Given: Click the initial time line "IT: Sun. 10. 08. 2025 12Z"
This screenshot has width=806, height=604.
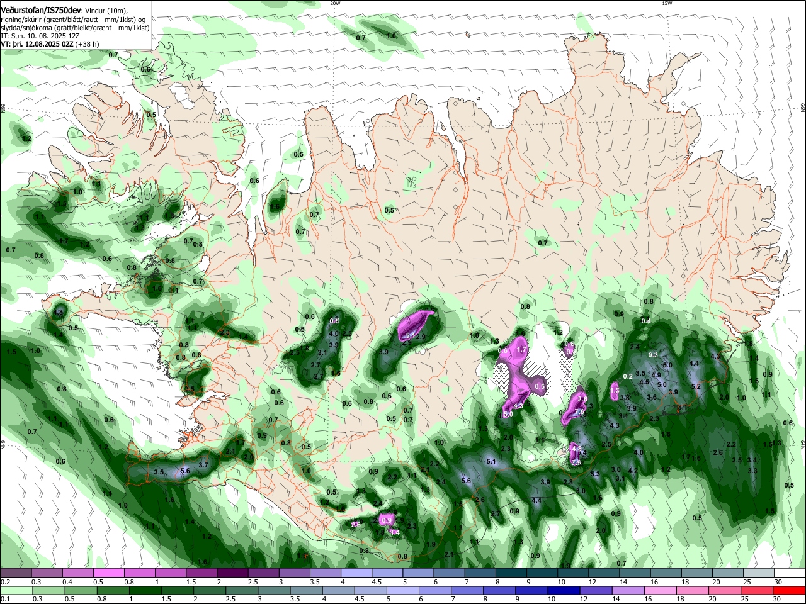Looking at the screenshot, I should point(41,36).
